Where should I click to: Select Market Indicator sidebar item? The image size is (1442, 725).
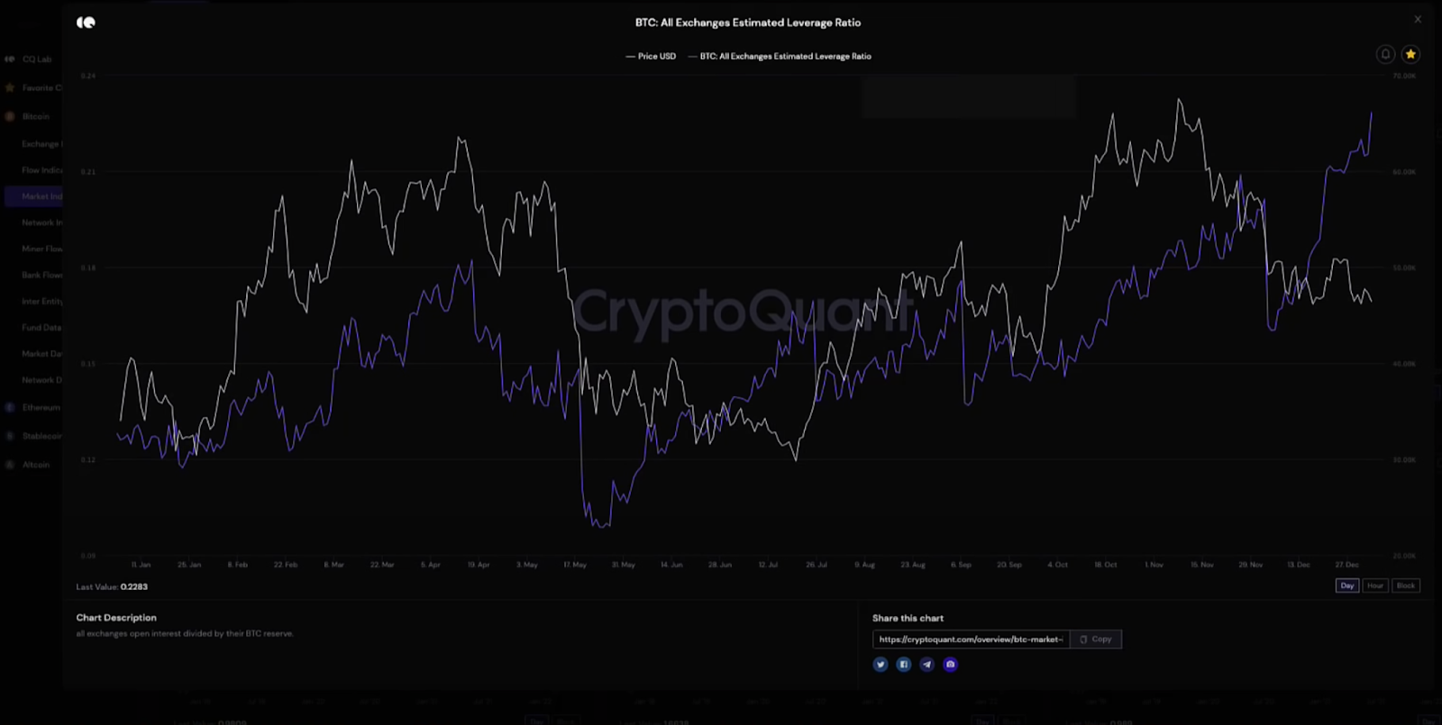33,196
